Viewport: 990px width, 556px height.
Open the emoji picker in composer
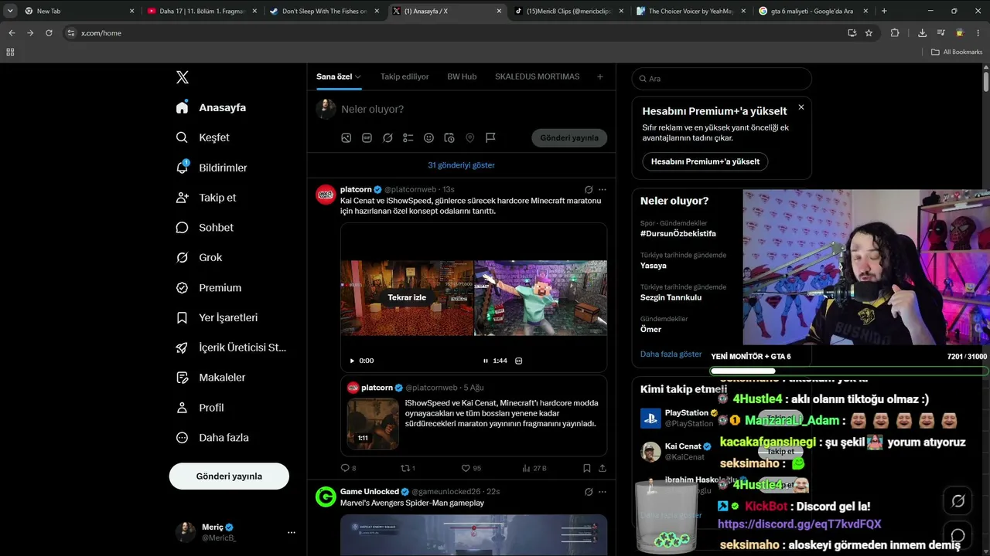(x=428, y=137)
